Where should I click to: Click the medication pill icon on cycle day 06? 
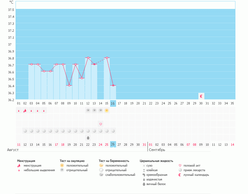click(x=50, y=131)
